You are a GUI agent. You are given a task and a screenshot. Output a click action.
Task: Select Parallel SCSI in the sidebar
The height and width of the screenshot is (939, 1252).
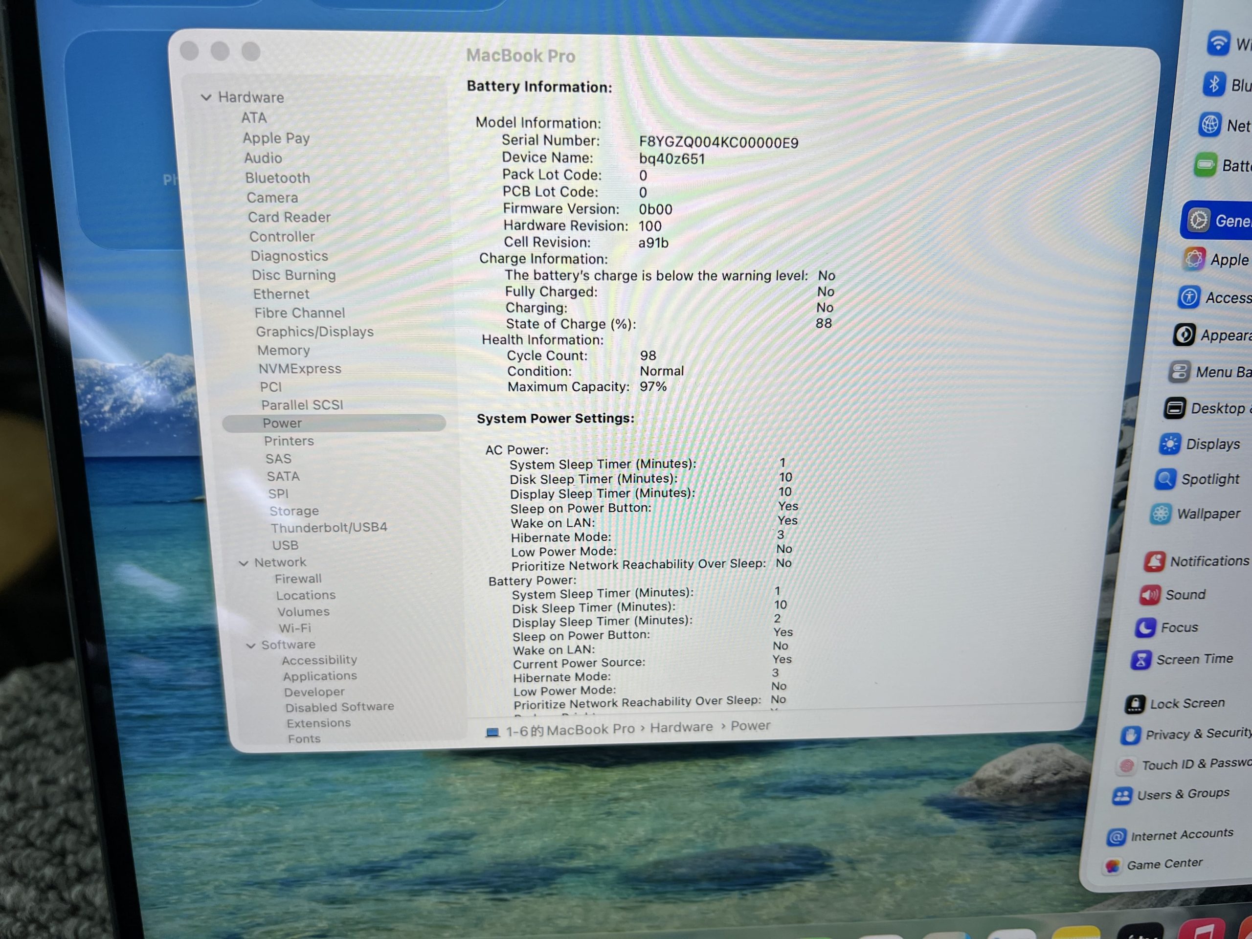click(x=302, y=404)
